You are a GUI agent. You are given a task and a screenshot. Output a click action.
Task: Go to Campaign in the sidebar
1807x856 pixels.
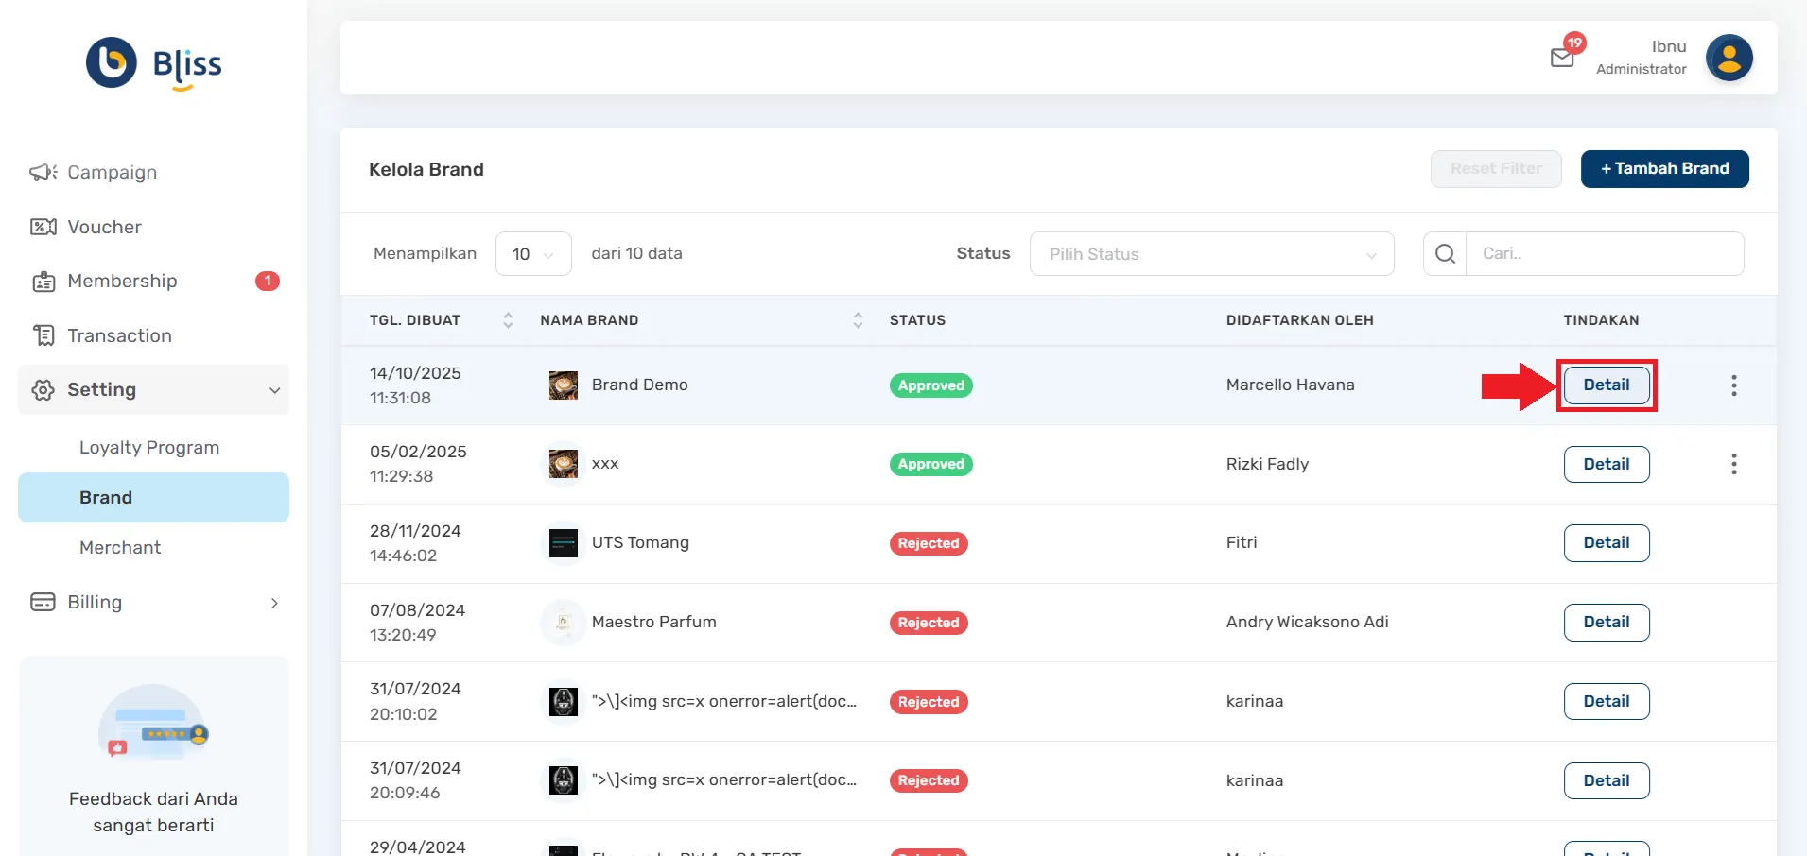point(112,172)
